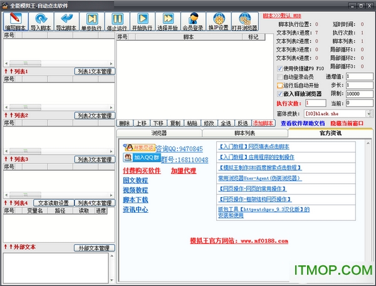The image size is (376, 286).
Task: Click the 复制 button
Action: tap(175, 123)
